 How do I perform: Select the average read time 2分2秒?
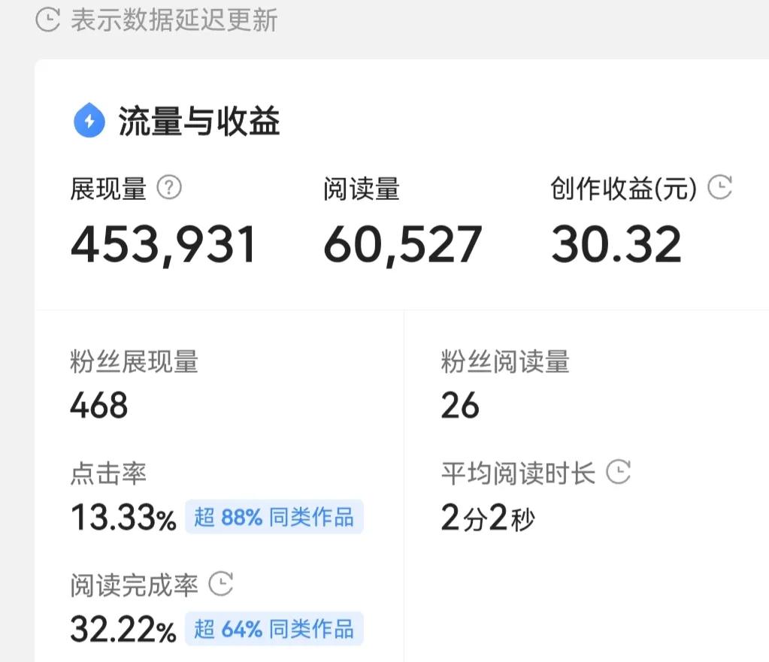(487, 518)
